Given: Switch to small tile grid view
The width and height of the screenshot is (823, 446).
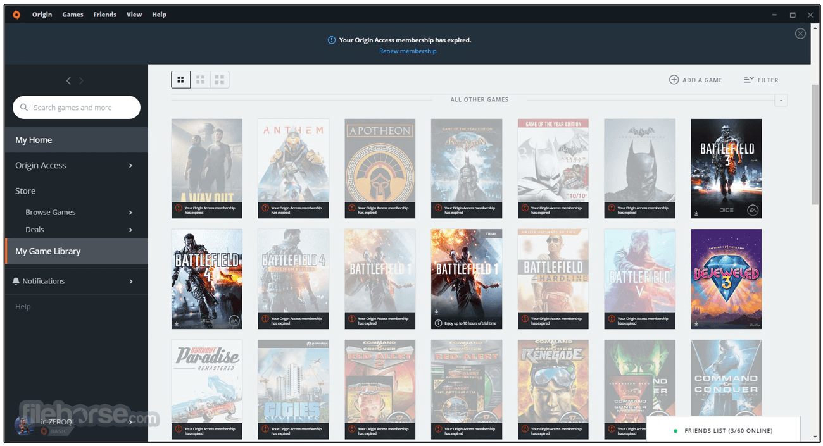Looking at the screenshot, I should coord(181,80).
